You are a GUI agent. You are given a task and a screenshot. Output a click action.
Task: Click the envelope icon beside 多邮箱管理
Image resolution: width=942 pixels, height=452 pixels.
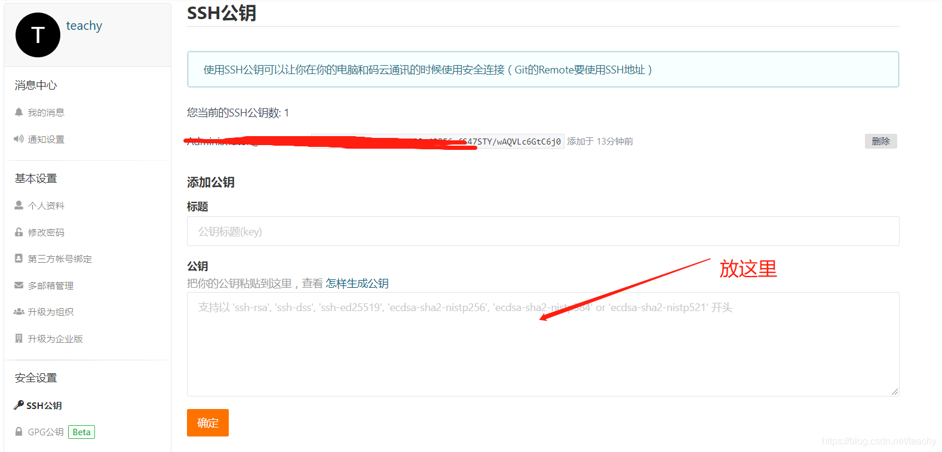(19, 285)
